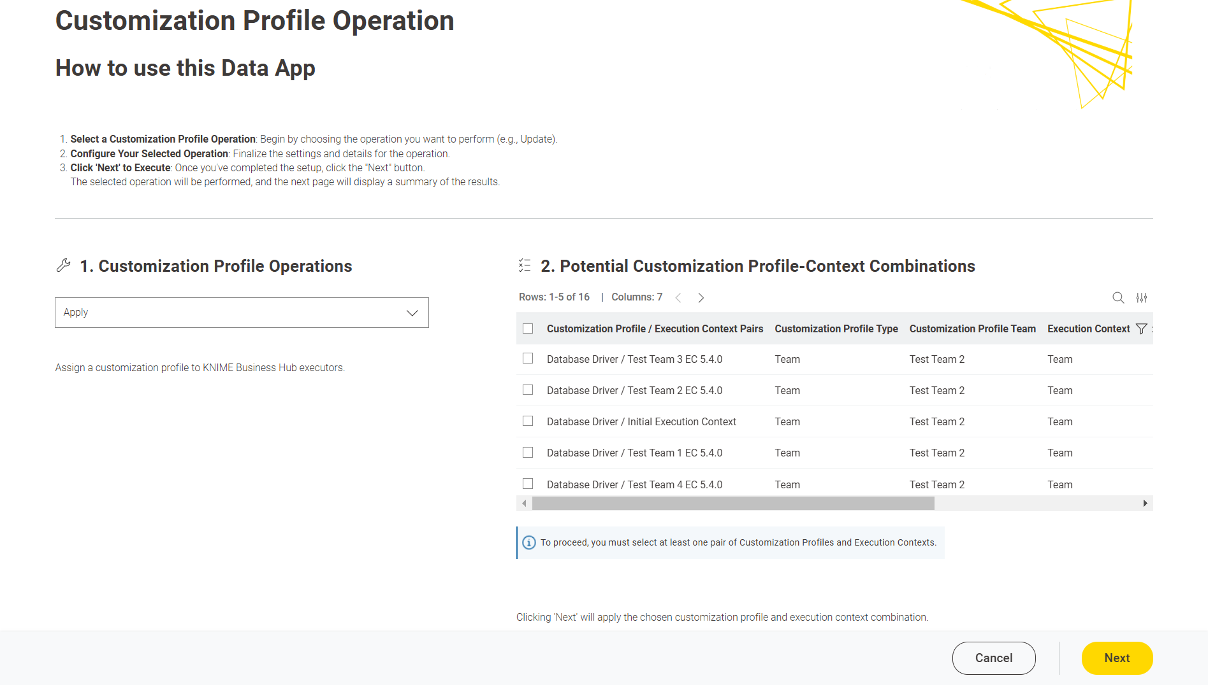The image size is (1208, 685).
Task: Go to previous table page arrow
Action: 678,297
